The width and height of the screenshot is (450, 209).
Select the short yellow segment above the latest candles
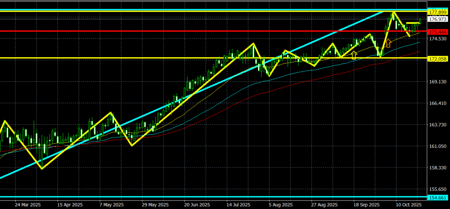pos(412,22)
